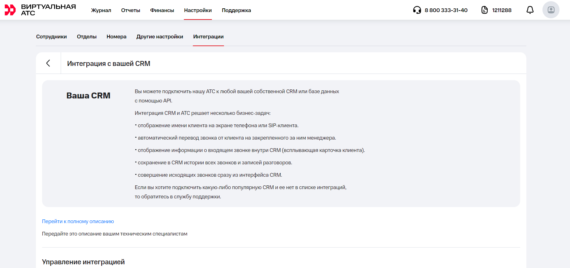The image size is (570, 268).
Task: Switch to the Сотрудники tab
Action: click(x=51, y=37)
